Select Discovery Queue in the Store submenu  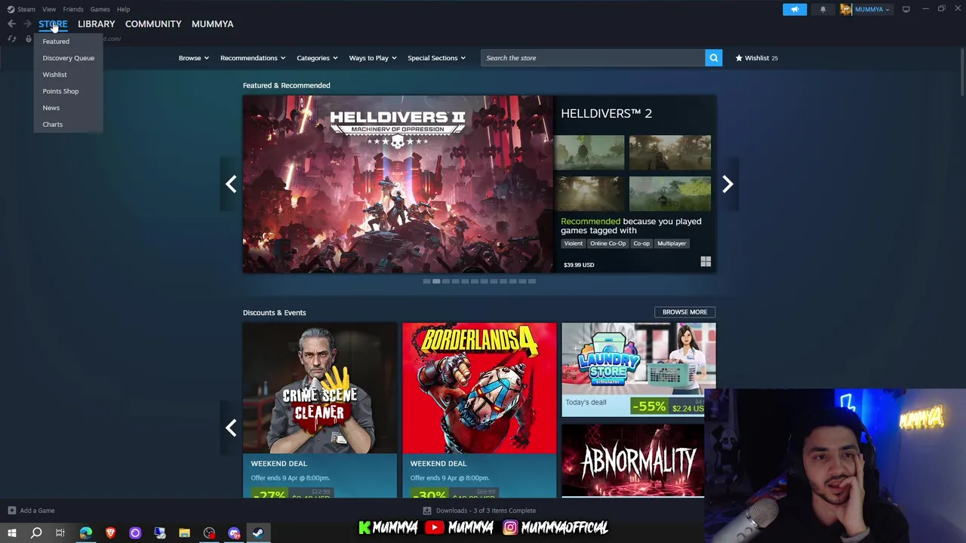coord(69,58)
